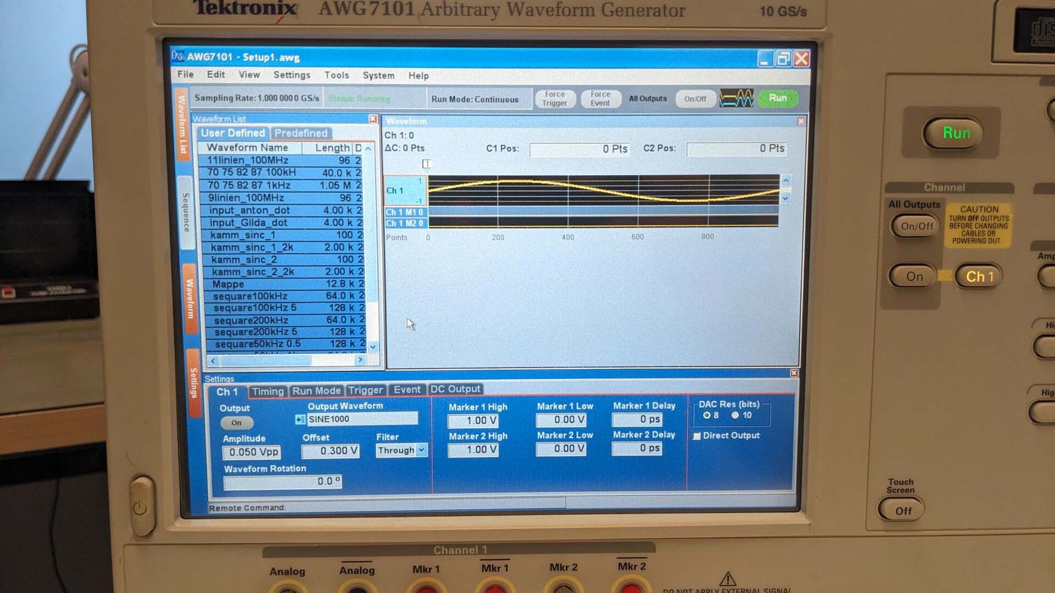Open the View menu
This screenshot has width=1055, height=593.
click(x=249, y=75)
